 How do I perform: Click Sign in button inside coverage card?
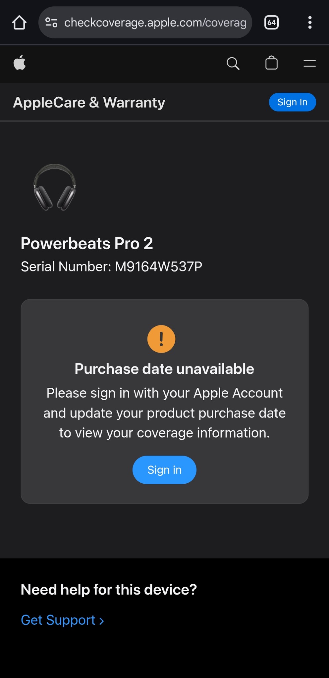(164, 470)
